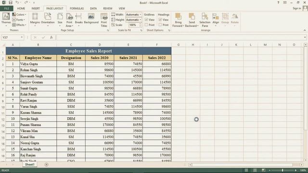The image size is (308, 173).
Task: Open the Breaks menu
Action: click(79, 20)
